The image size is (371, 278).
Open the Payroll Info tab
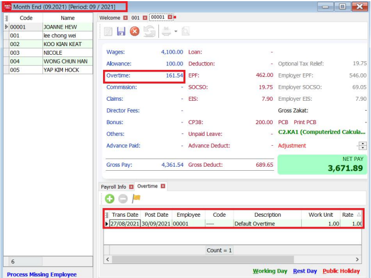click(114, 187)
